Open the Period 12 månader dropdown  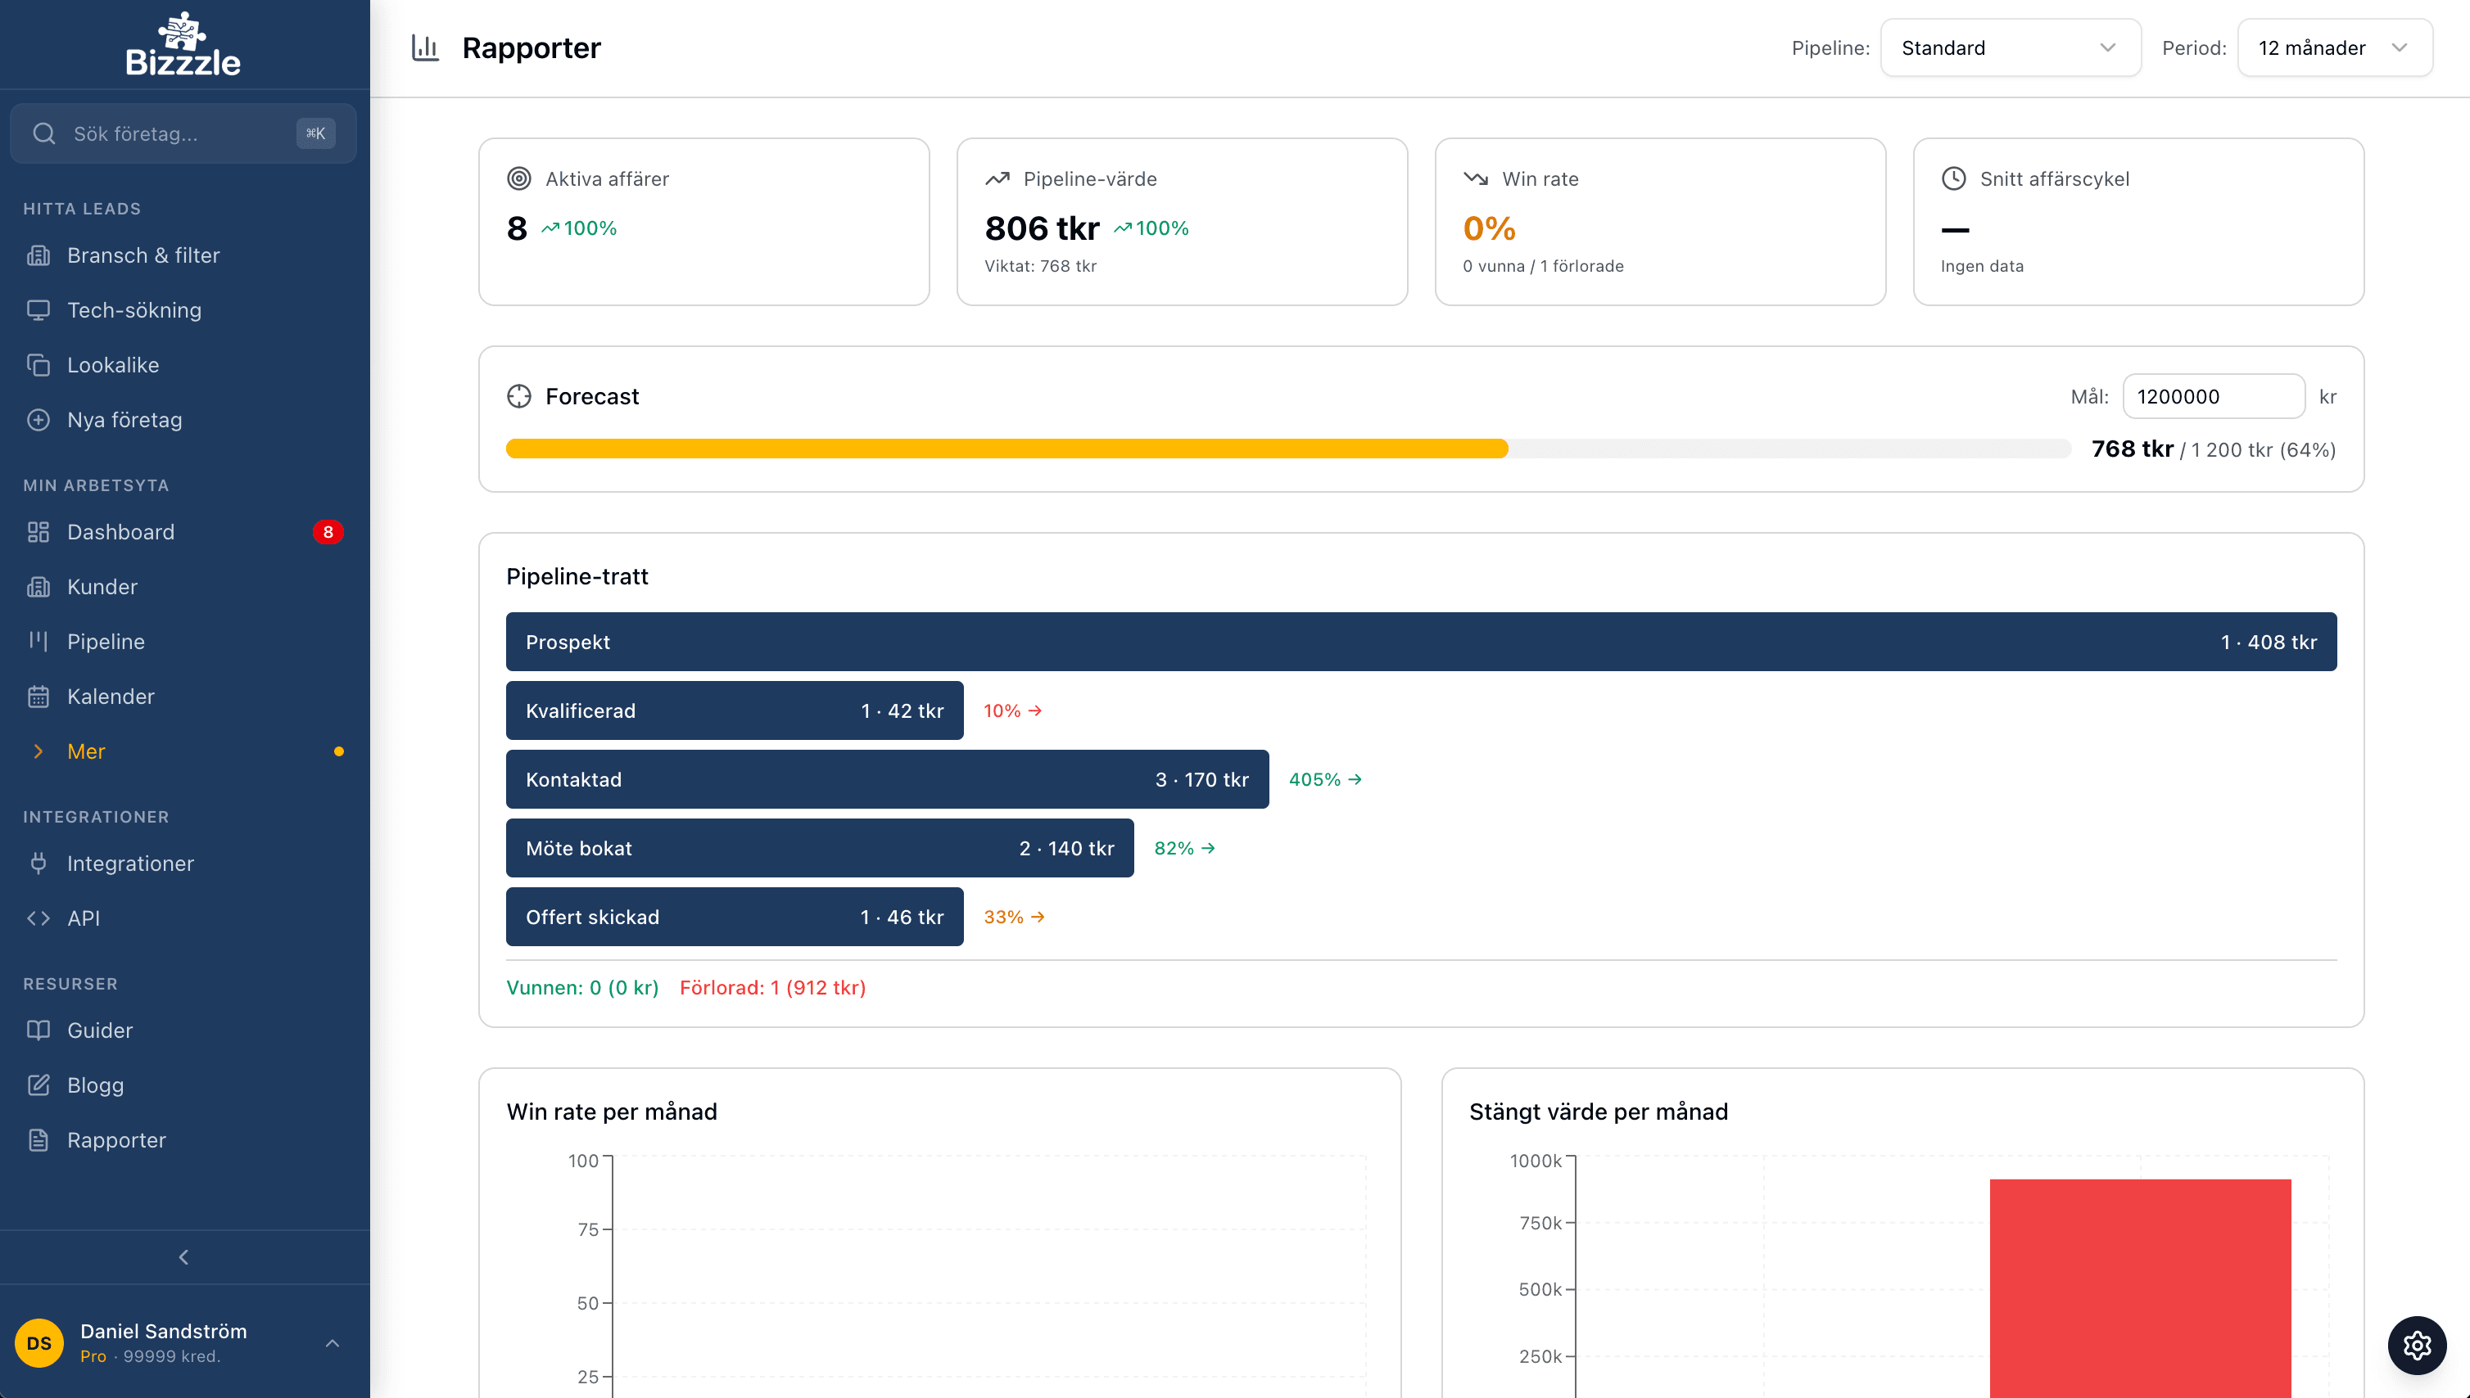pos(2333,48)
